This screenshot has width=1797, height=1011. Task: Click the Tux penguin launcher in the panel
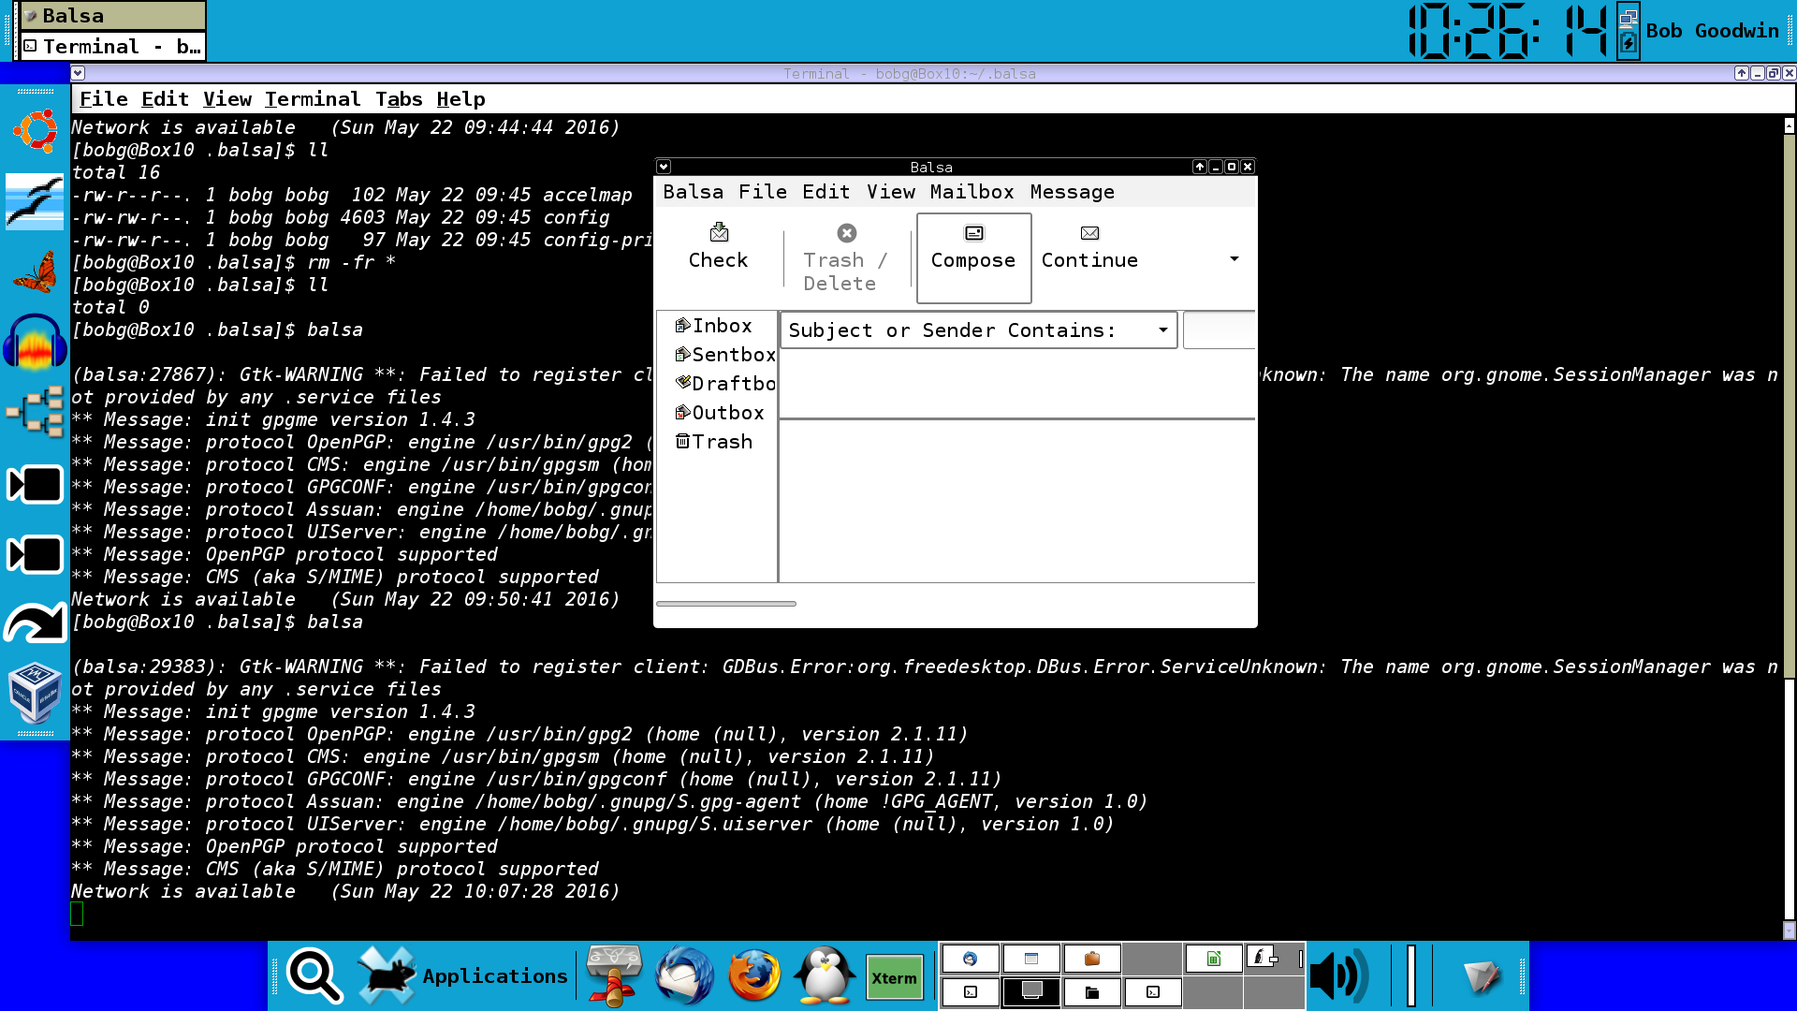(825, 975)
